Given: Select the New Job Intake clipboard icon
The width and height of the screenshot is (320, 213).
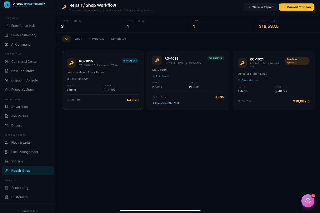Looking at the screenshot, I should 7,71.
